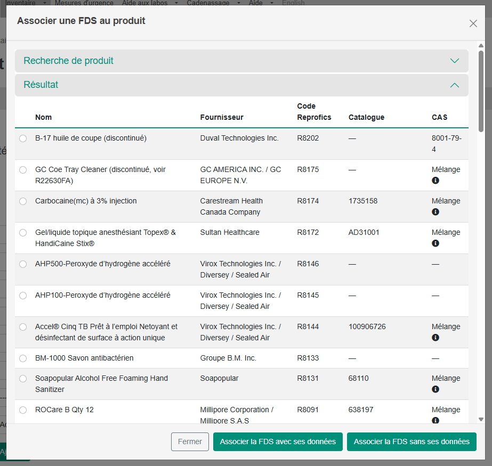The image size is (492, 466).
Task: Select AHP500-Peroxyde d'hydrogène radio button
Action: [x=23, y=264]
